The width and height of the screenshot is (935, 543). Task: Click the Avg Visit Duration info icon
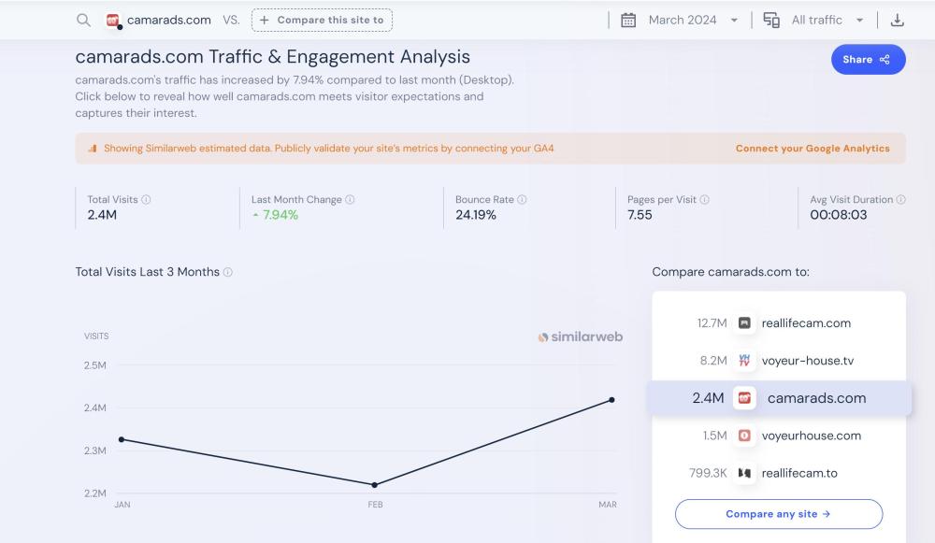click(x=901, y=200)
